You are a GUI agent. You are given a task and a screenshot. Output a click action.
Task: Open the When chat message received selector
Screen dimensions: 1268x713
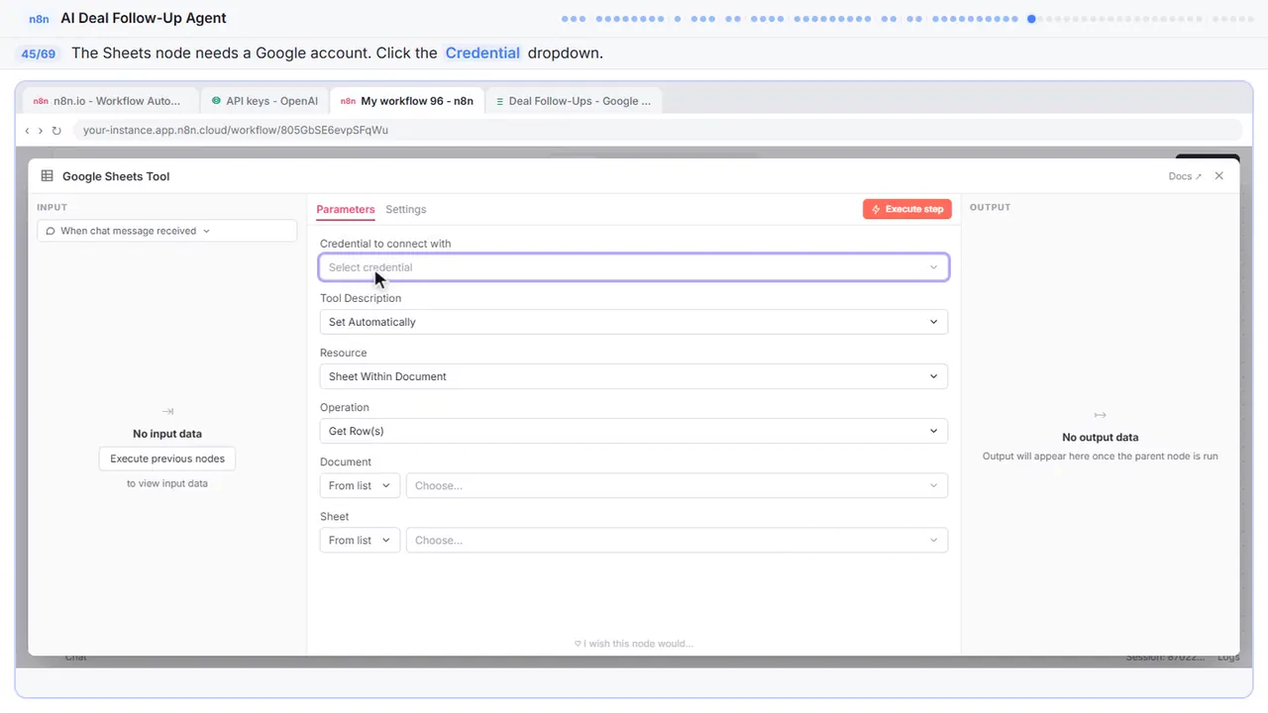coord(167,231)
